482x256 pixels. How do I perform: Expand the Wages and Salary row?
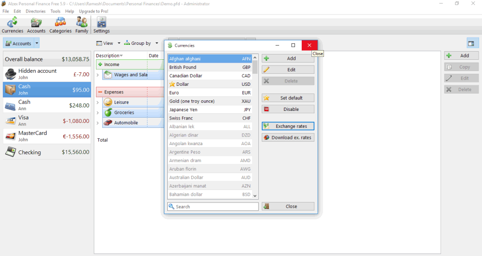(98, 75)
